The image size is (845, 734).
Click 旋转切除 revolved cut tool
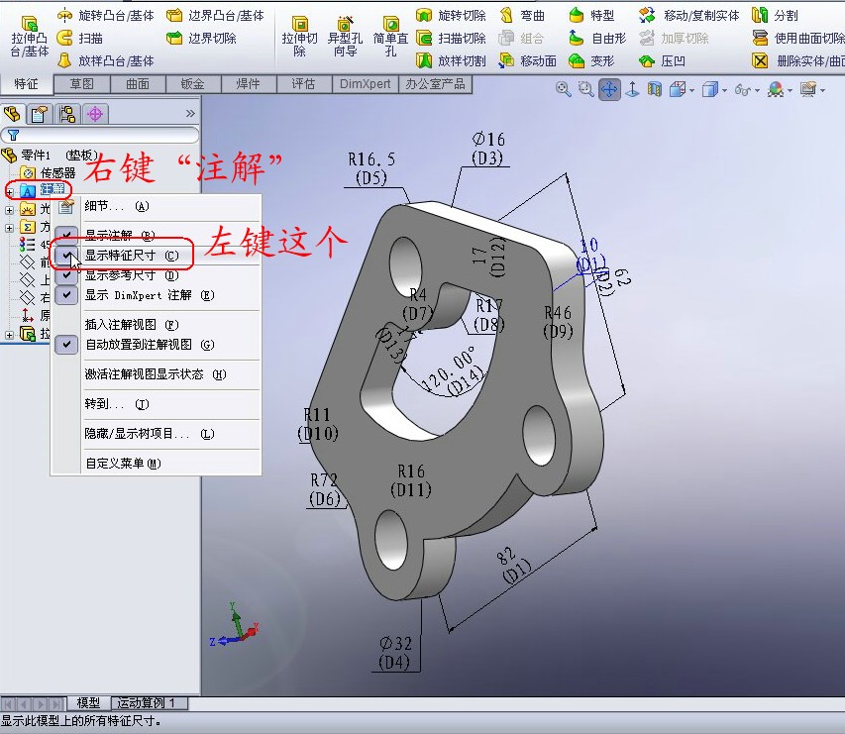click(x=451, y=16)
